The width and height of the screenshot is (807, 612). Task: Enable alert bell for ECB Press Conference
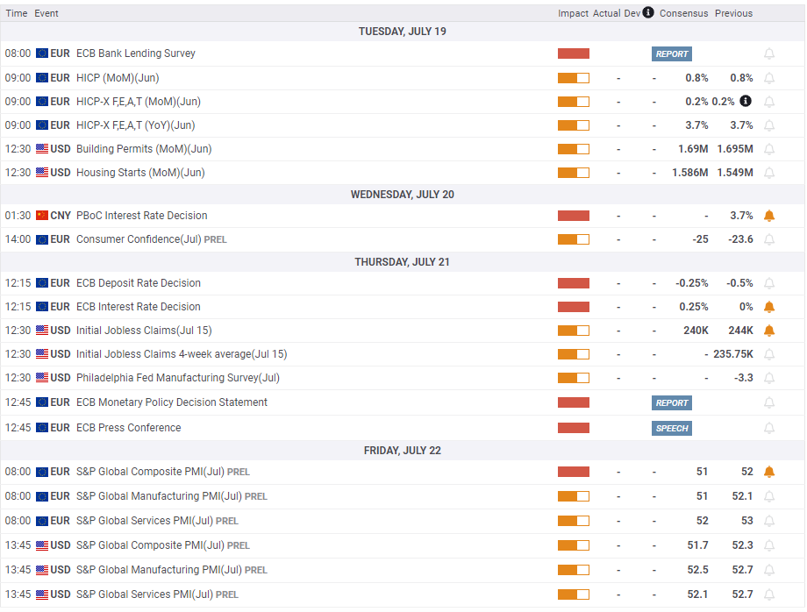[x=769, y=428]
